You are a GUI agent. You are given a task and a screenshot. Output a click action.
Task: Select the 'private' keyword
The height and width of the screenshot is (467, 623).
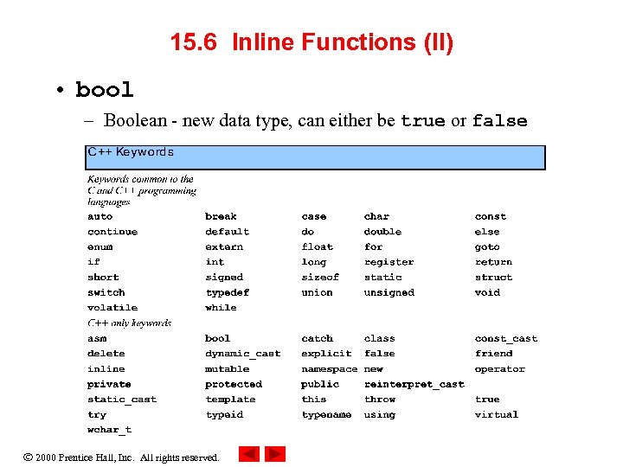(109, 384)
